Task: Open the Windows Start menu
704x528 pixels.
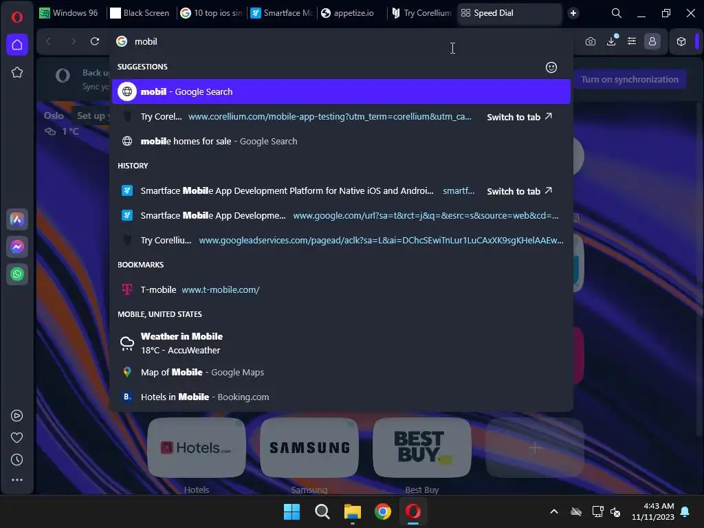Action: [291, 511]
